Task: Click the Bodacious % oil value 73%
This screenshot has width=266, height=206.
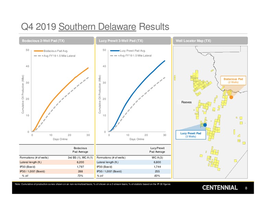Action: (80, 176)
